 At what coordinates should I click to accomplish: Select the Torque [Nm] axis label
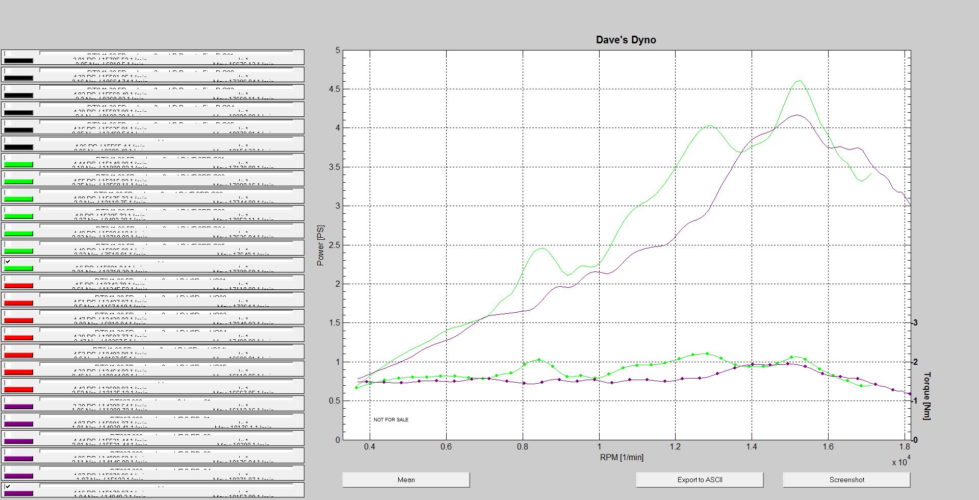926,396
